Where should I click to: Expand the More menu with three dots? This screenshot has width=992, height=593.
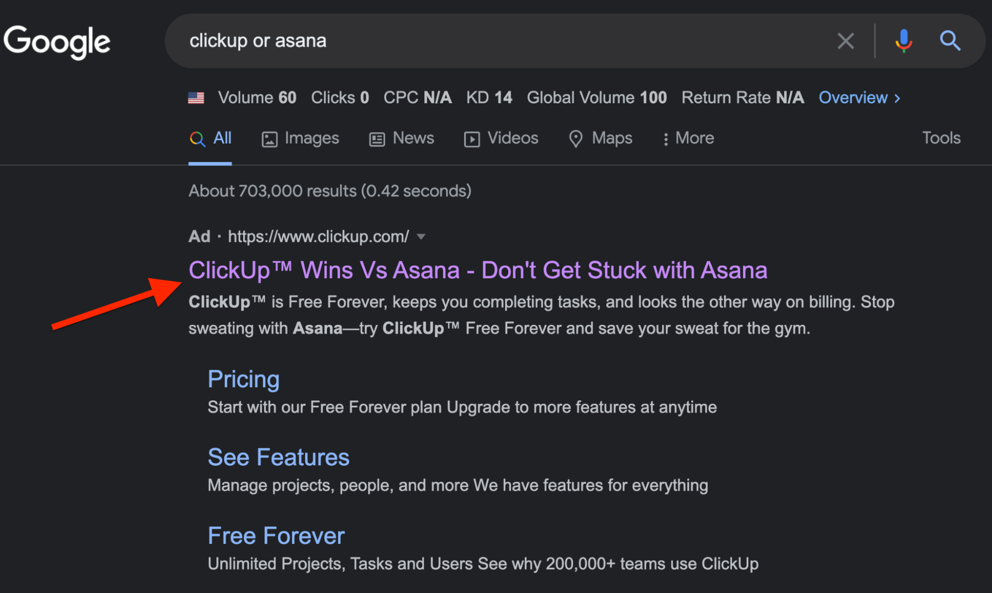[x=688, y=139]
